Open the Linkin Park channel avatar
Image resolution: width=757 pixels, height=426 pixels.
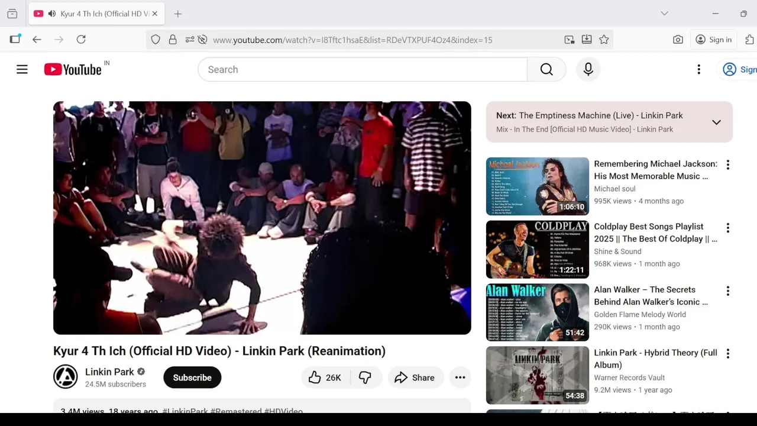coord(66,377)
